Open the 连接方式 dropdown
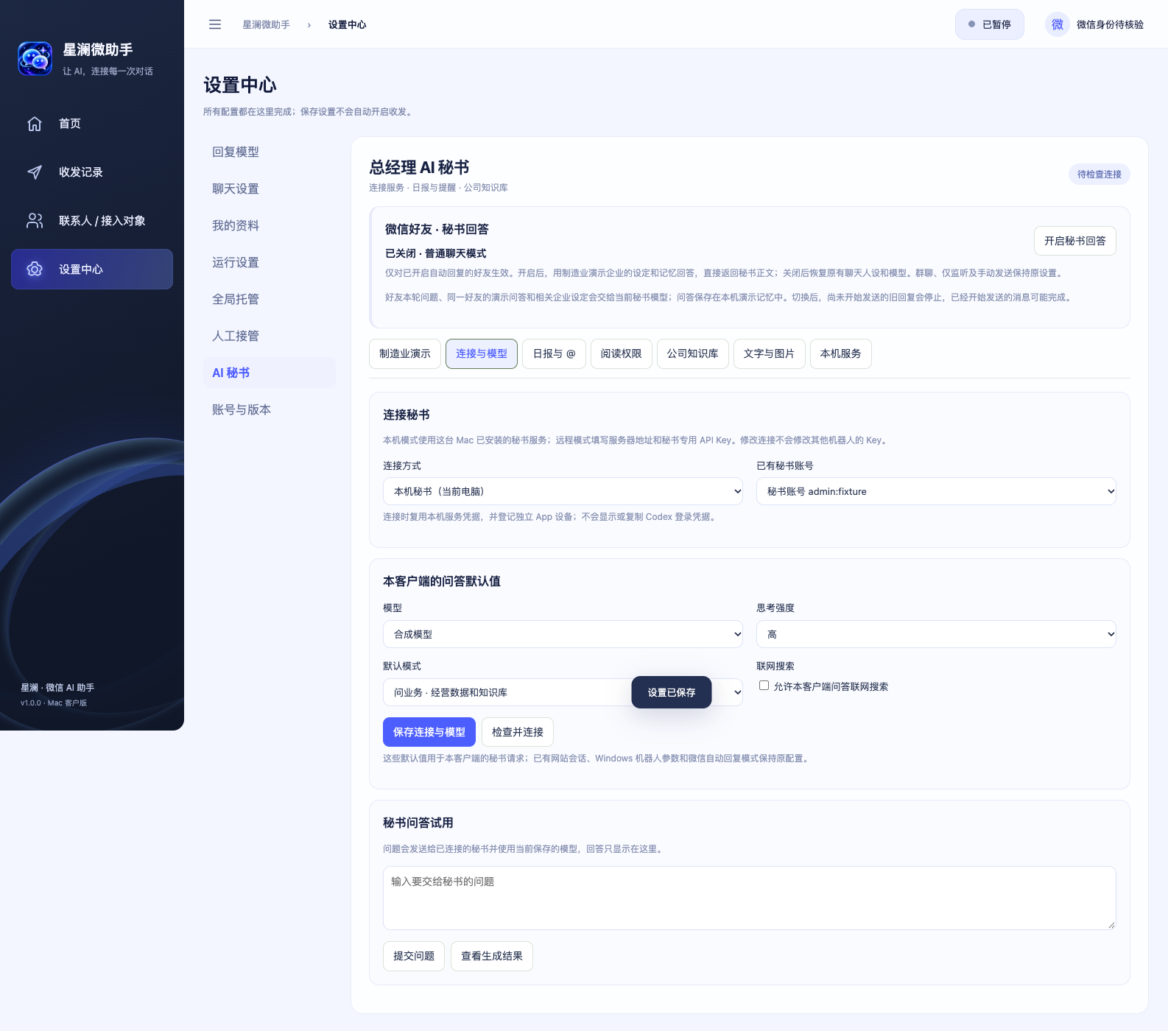 tap(563, 491)
